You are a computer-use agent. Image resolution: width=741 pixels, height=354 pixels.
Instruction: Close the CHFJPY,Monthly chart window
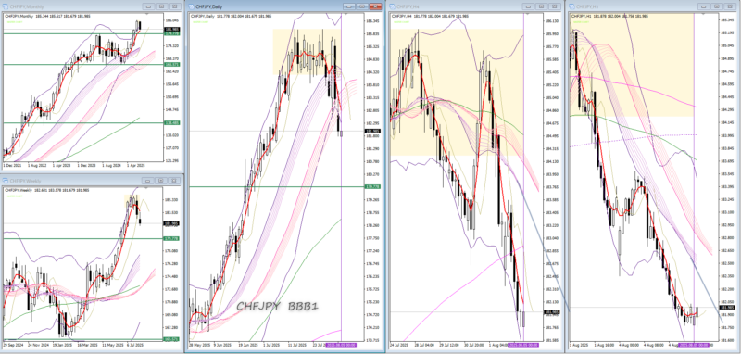[x=175, y=6]
